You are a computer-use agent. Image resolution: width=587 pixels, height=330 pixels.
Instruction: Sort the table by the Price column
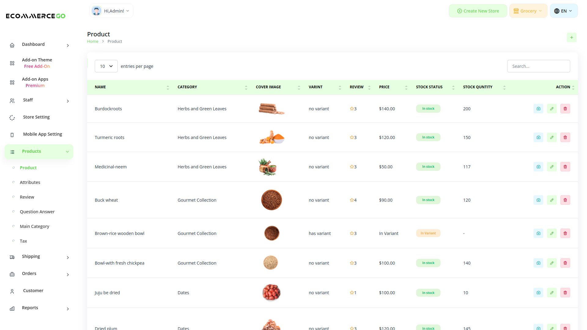tap(406, 87)
